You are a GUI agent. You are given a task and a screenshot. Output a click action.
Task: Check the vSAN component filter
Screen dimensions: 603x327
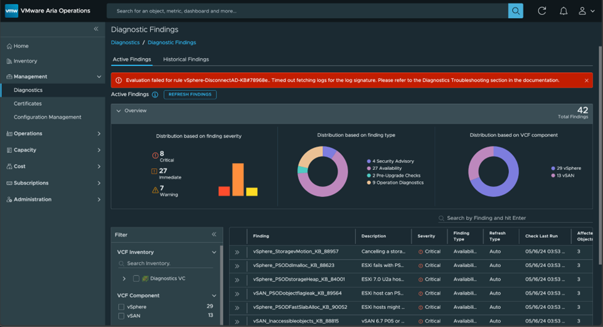pos(121,316)
